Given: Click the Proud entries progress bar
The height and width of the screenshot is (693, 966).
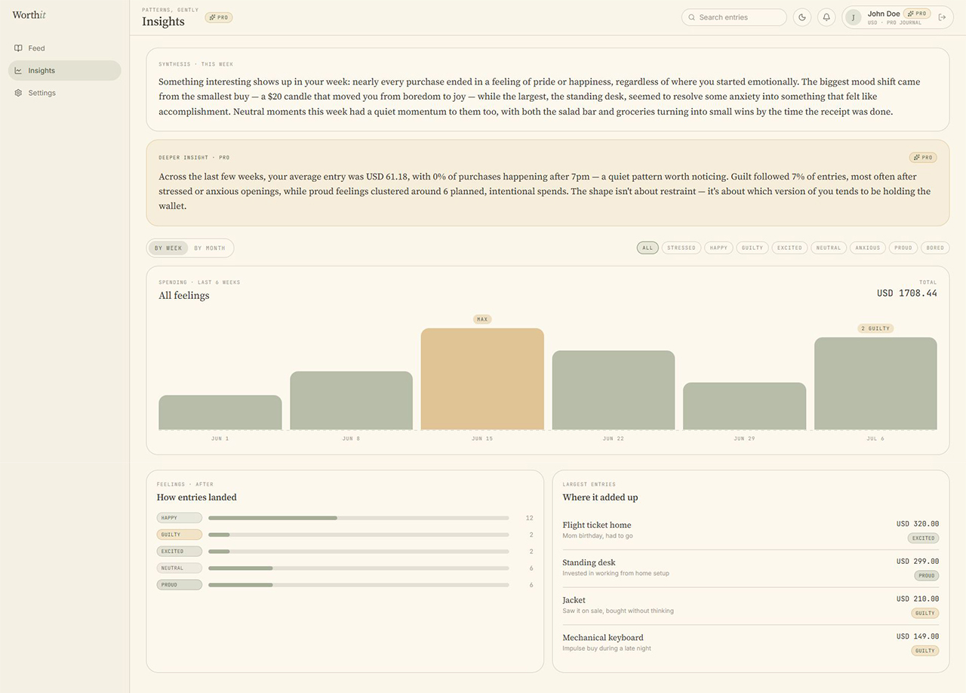Looking at the screenshot, I should (358, 585).
